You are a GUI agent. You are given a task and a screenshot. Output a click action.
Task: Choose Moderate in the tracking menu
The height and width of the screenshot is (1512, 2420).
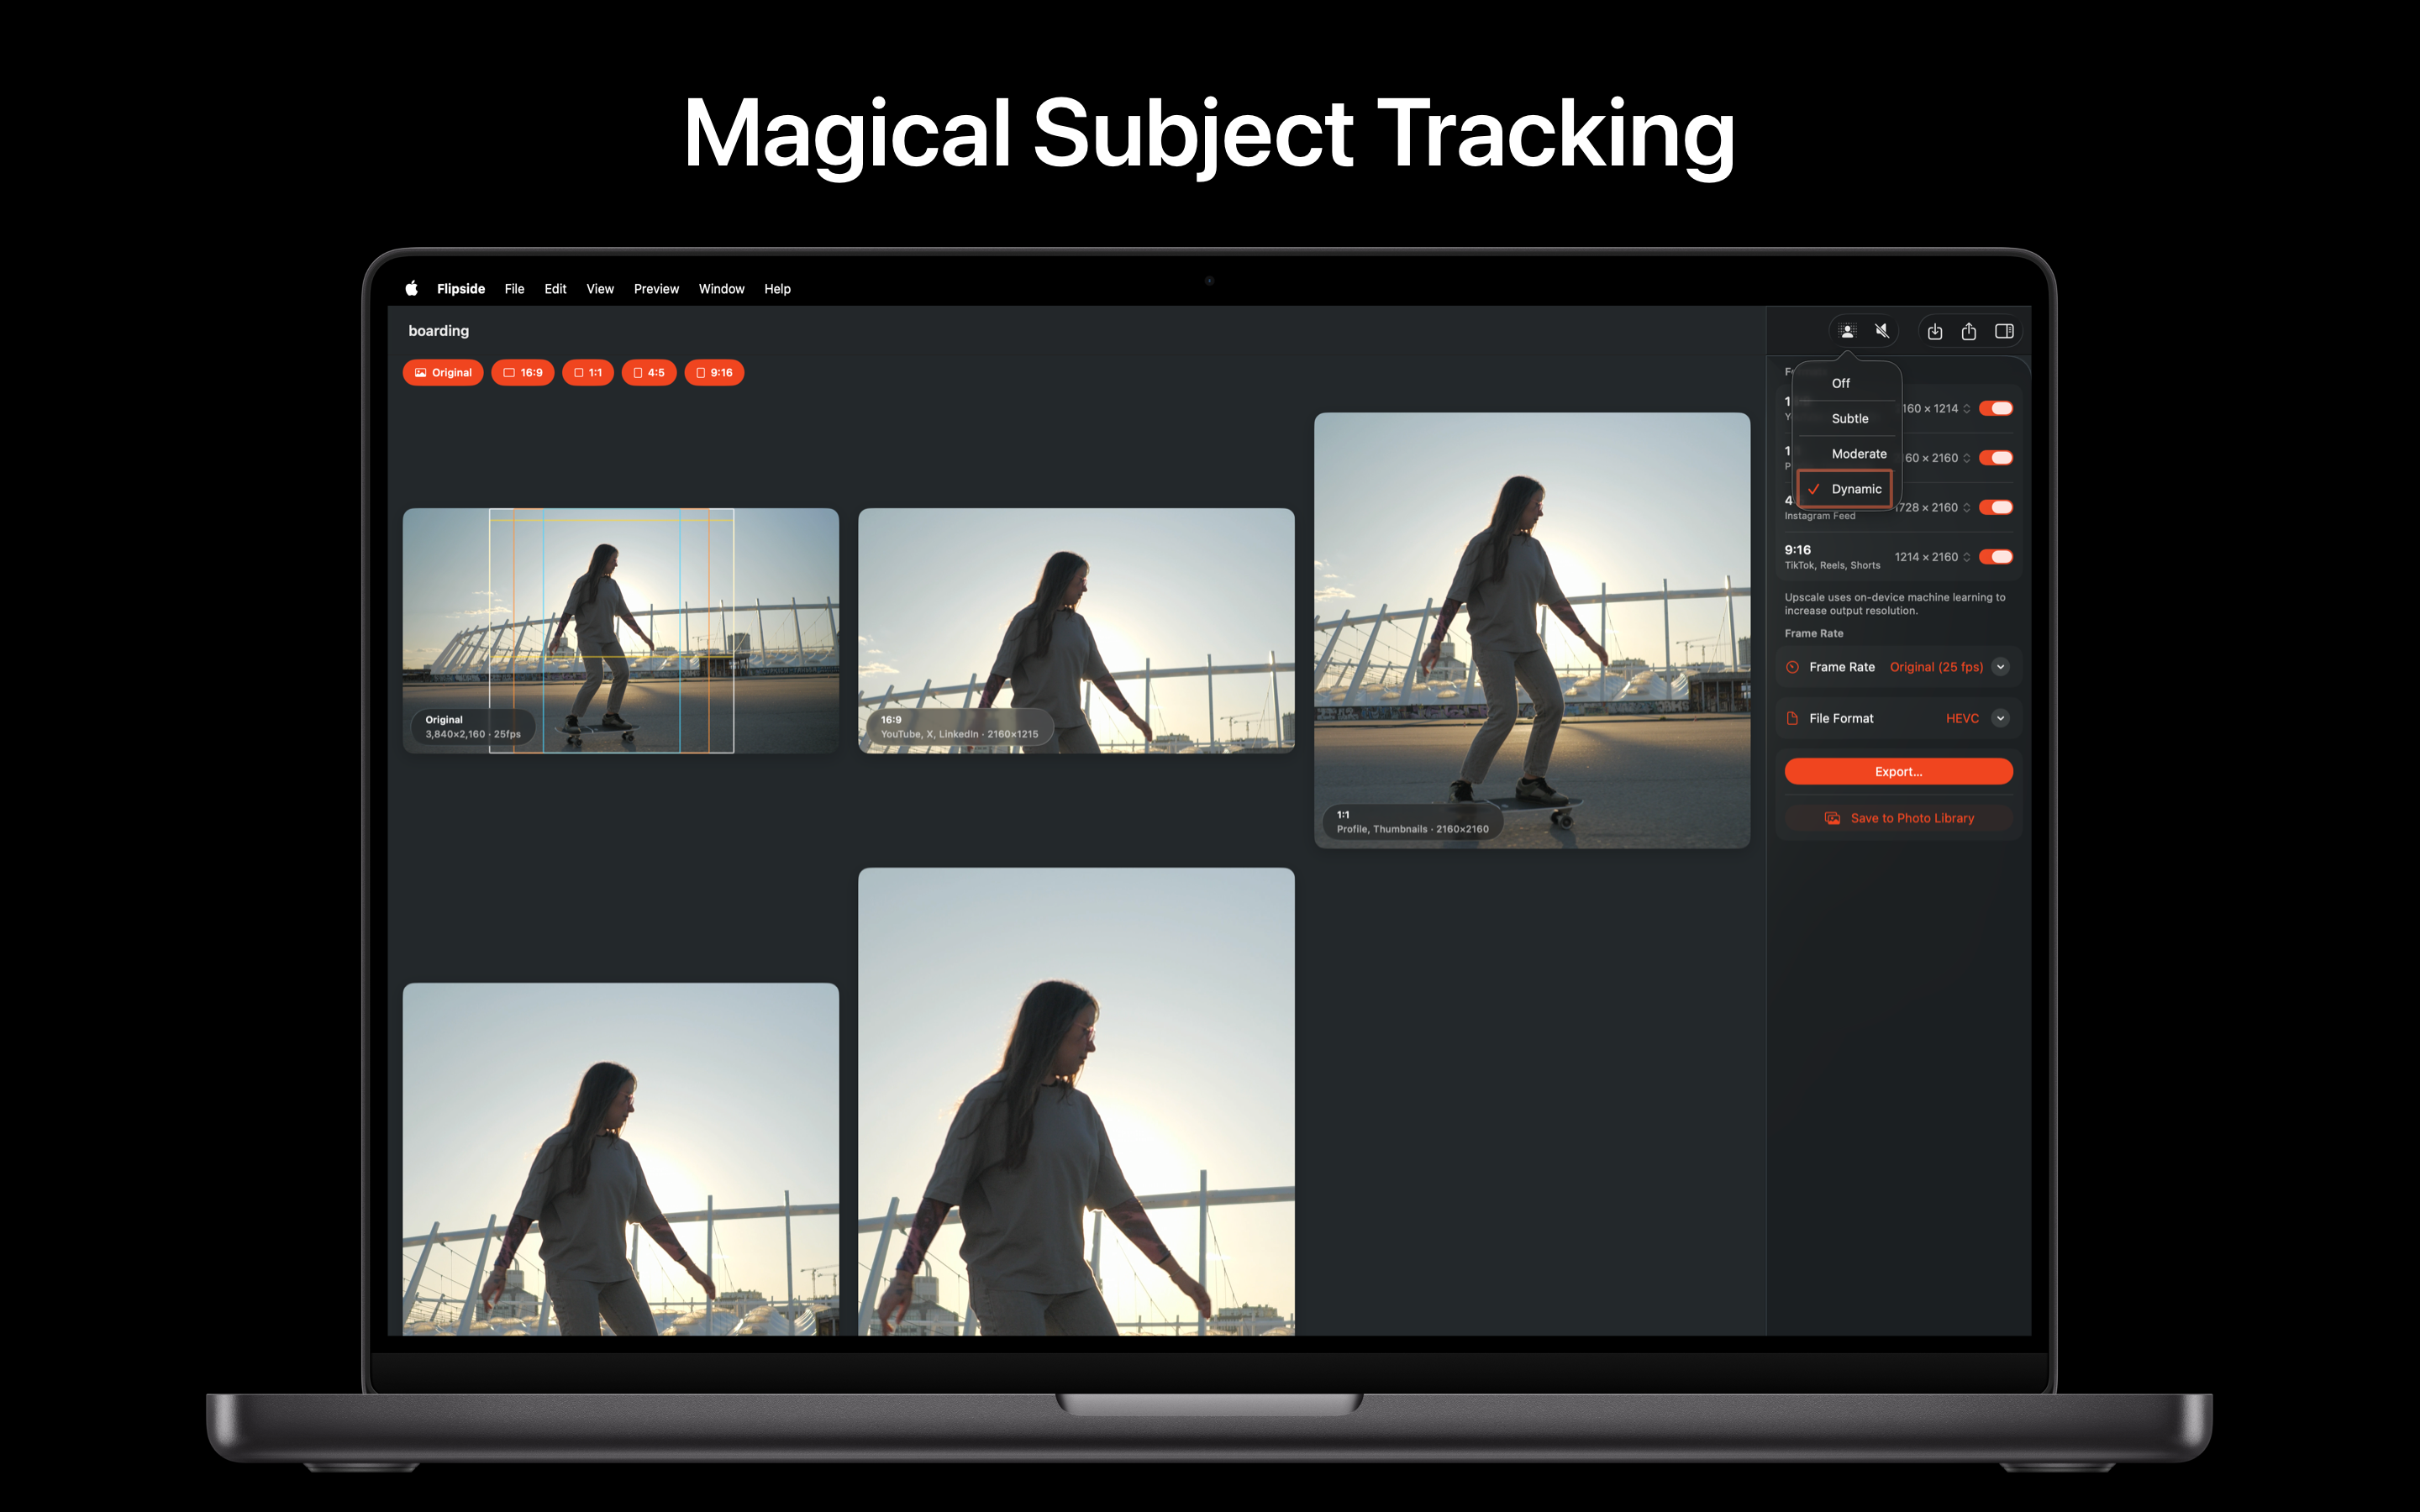1846,453
